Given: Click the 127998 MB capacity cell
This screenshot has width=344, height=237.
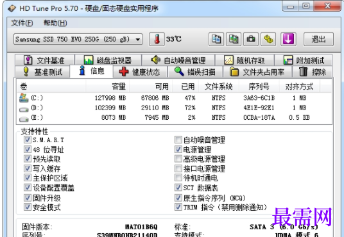Looking at the screenshot, I should pyautogui.click(x=110, y=98).
